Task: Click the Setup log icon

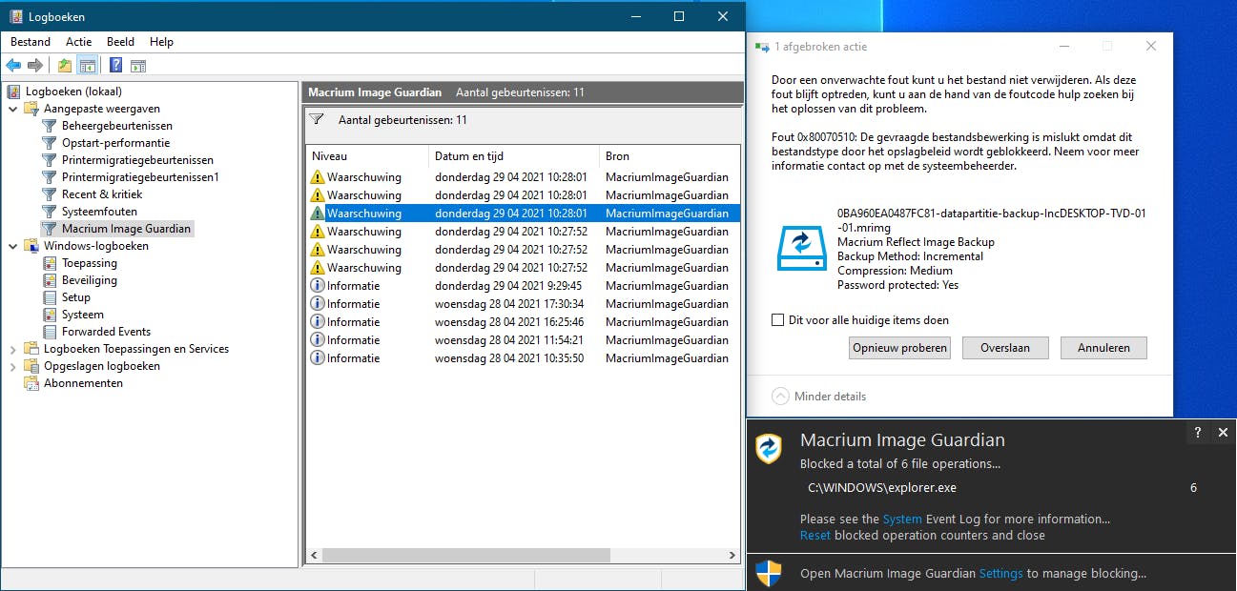Action: click(x=51, y=297)
